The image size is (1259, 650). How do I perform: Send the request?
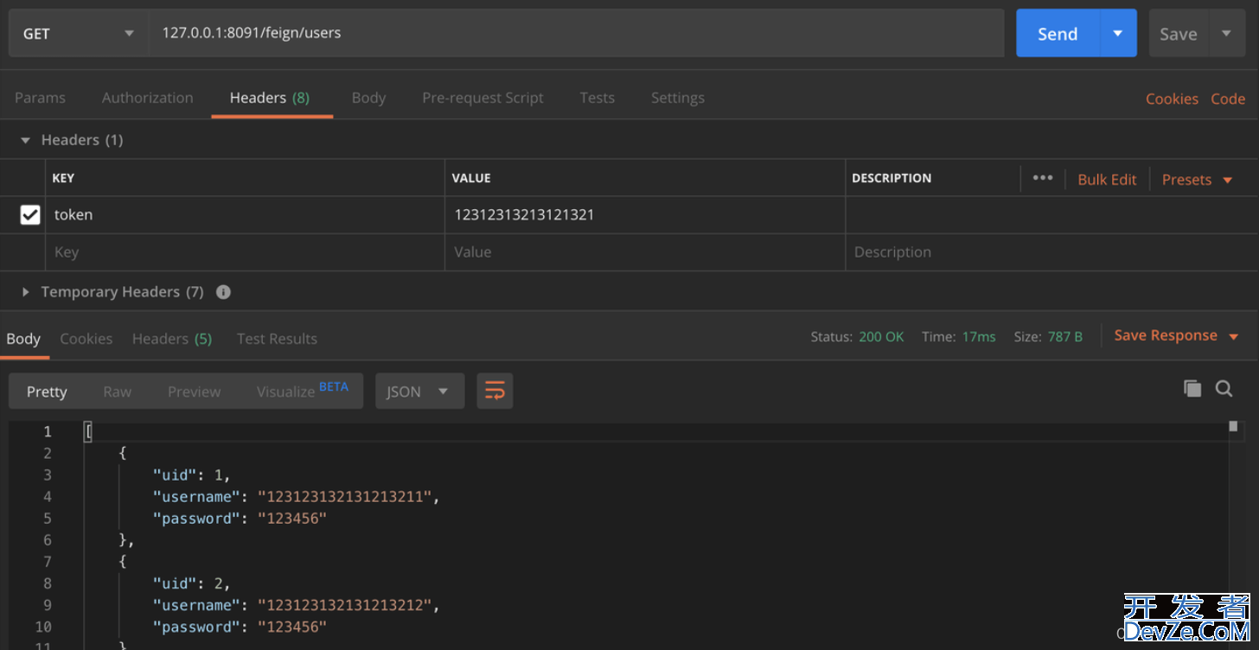(x=1058, y=34)
